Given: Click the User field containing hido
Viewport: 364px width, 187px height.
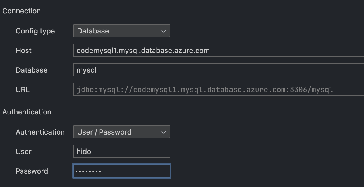Looking at the screenshot, I should pos(121,152).
